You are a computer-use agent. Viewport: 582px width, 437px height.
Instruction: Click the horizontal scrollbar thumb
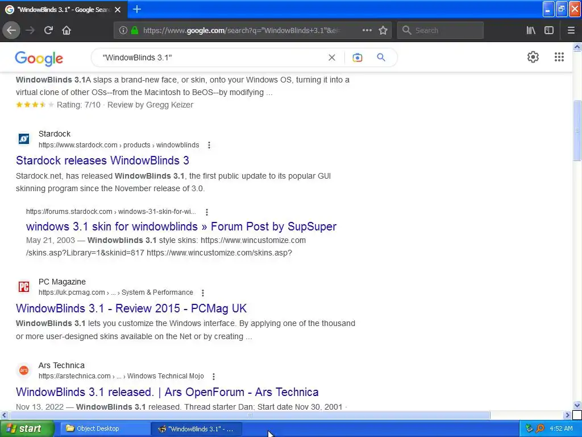250,415
